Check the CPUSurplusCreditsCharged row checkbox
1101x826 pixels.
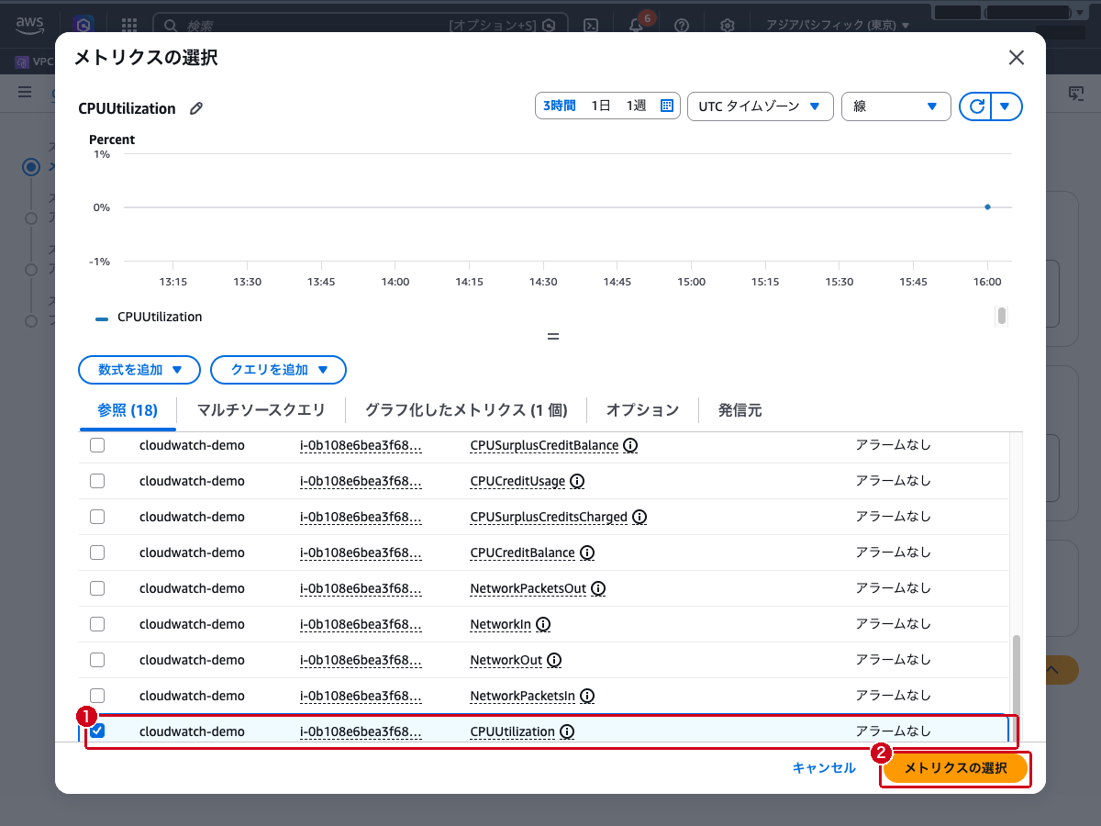tap(97, 517)
